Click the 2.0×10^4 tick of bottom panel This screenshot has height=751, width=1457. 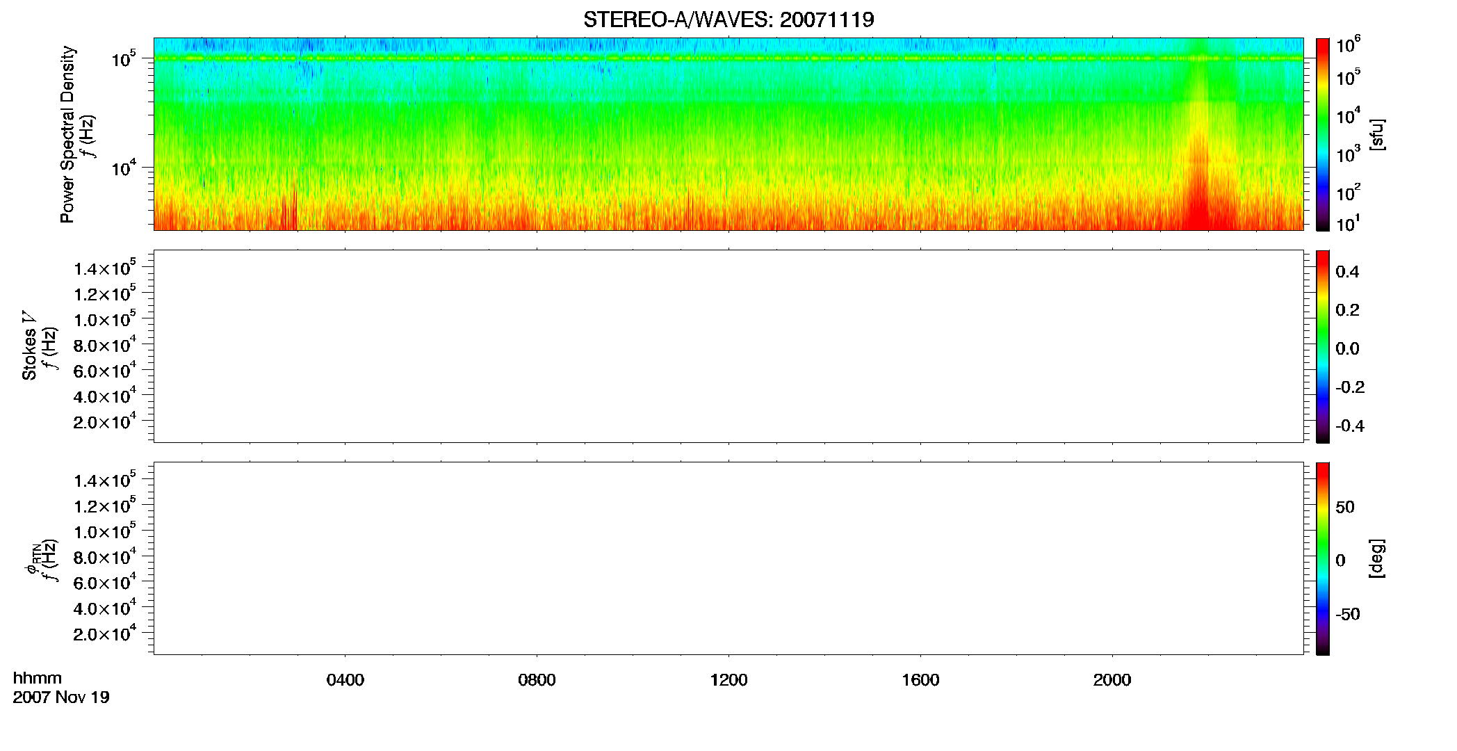105,633
